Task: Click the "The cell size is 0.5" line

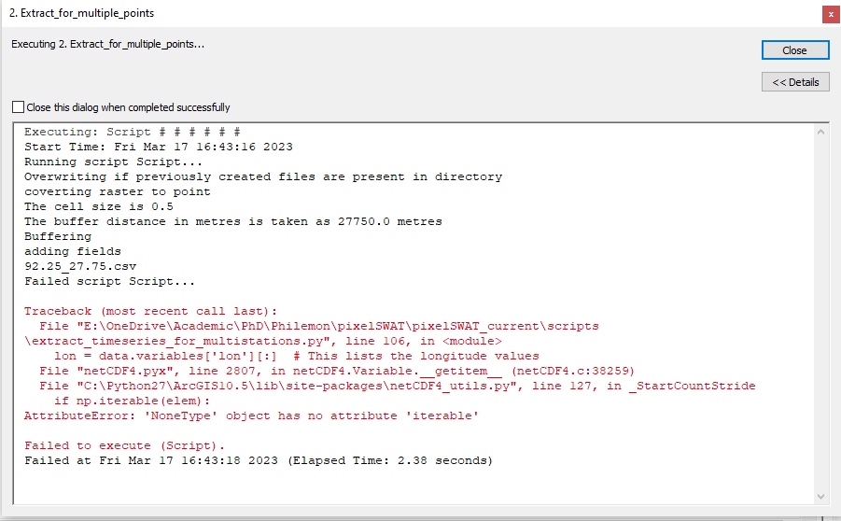Action: pos(99,206)
